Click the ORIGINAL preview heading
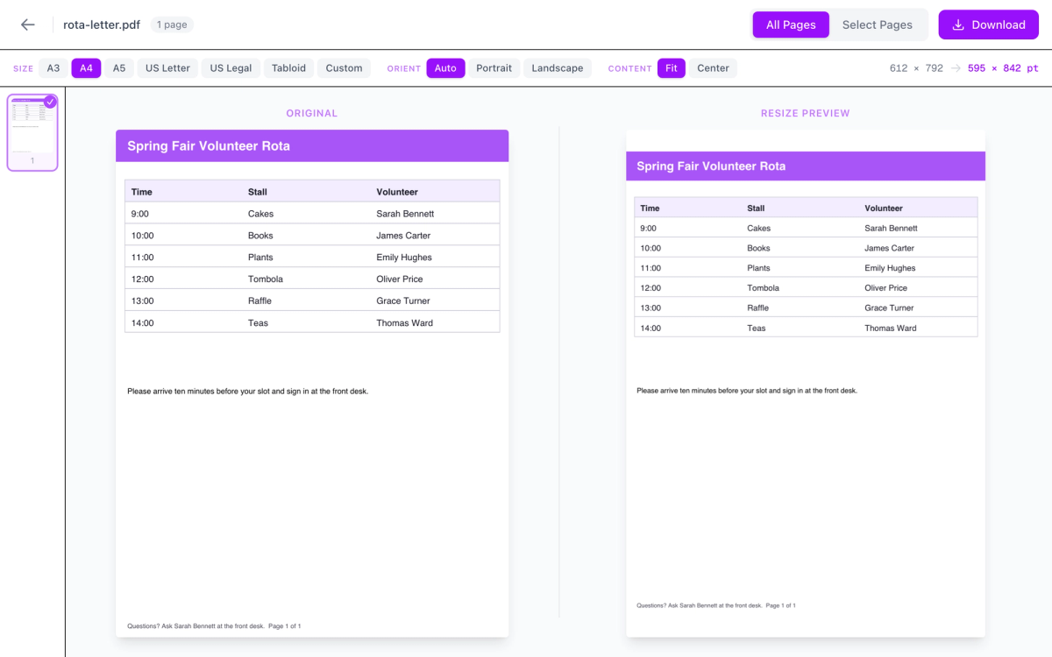 pyautogui.click(x=311, y=113)
